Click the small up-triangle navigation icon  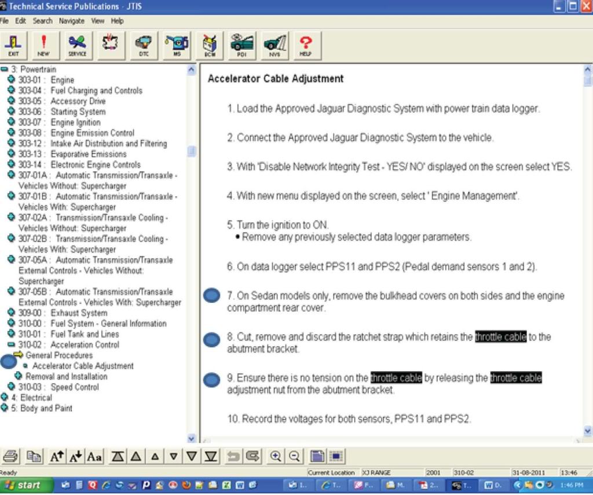pyautogui.click(x=155, y=456)
